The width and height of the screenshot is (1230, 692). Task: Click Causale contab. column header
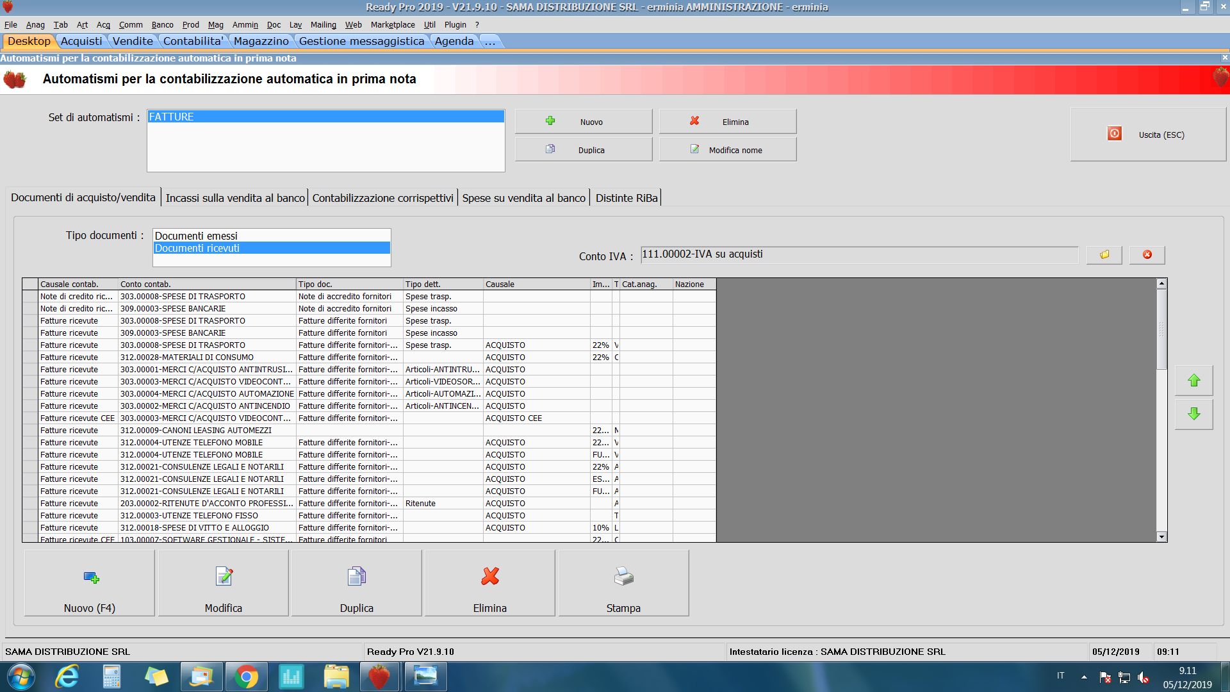click(x=78, y=284)
